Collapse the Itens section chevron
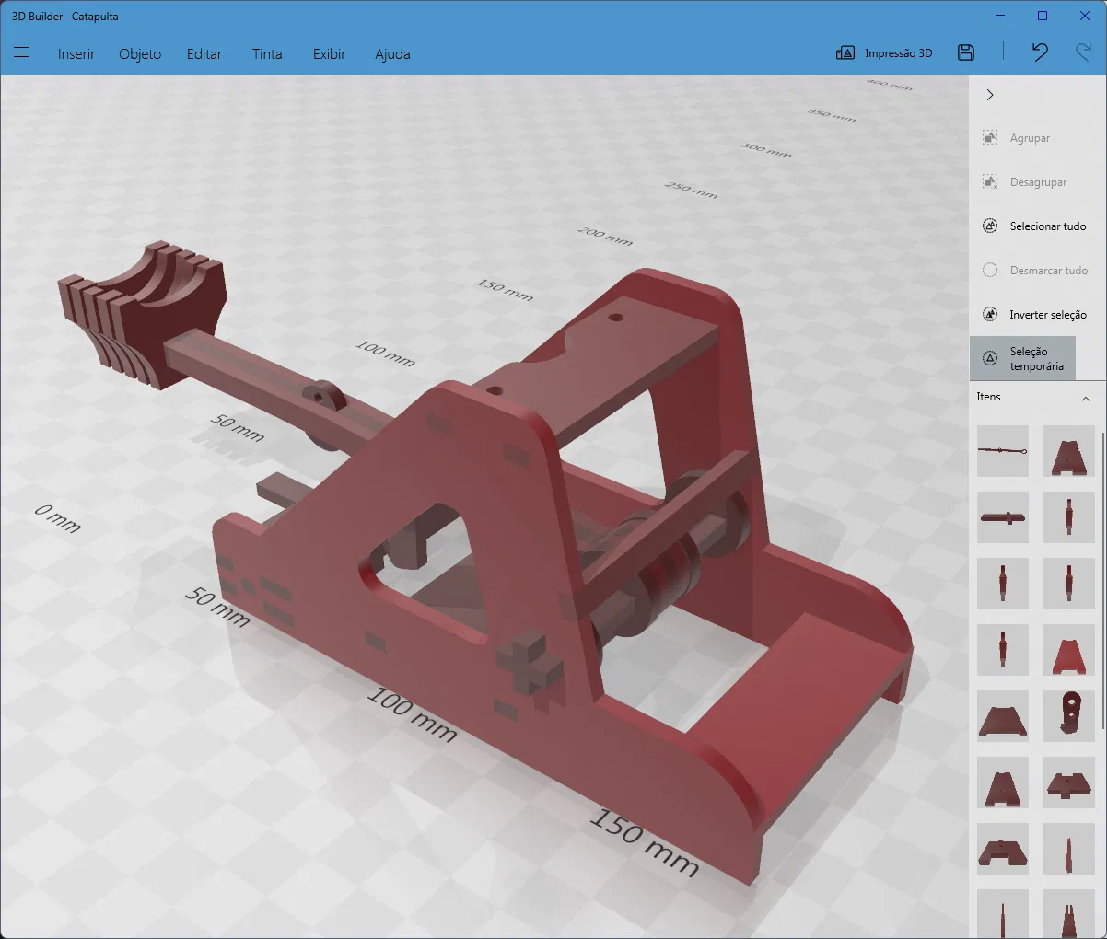The width and height of the screenshot is (1107, 939). pos(1086,399)
